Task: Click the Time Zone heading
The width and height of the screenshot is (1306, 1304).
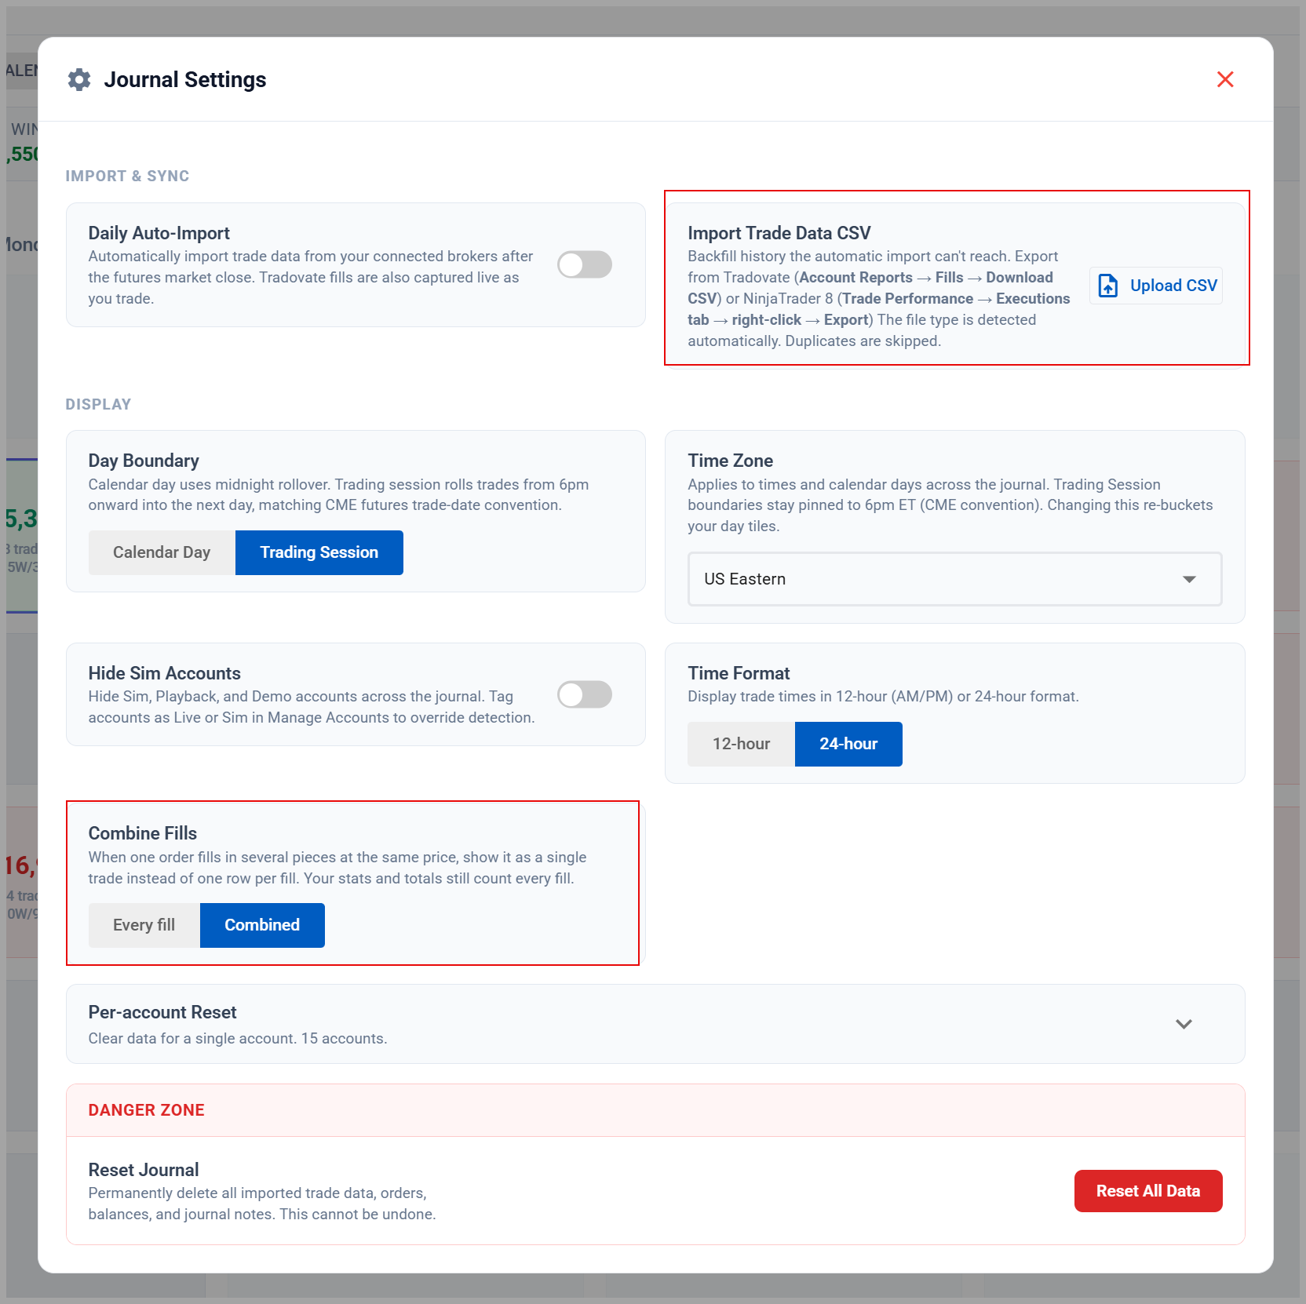Action: 730,461
